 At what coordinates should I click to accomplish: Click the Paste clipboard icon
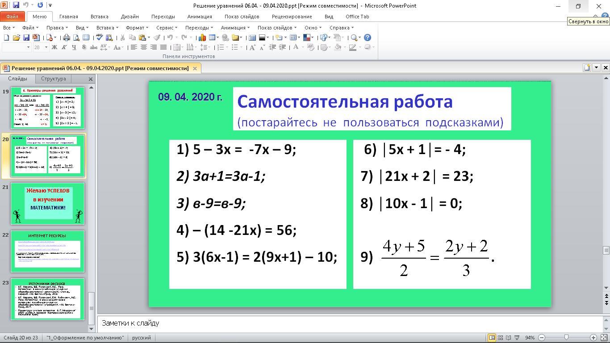[x=142, y=38]
